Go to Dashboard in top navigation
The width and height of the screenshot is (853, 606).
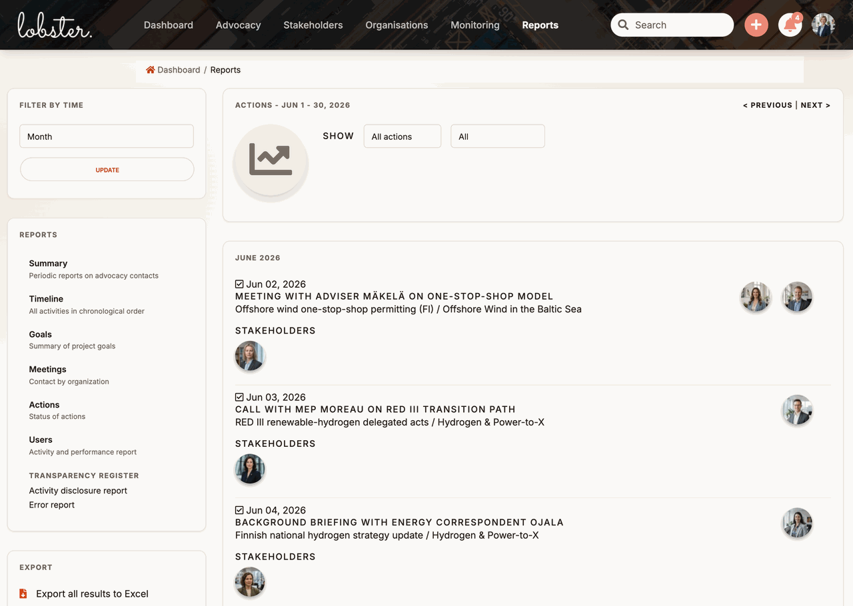(x=169, y=25)
